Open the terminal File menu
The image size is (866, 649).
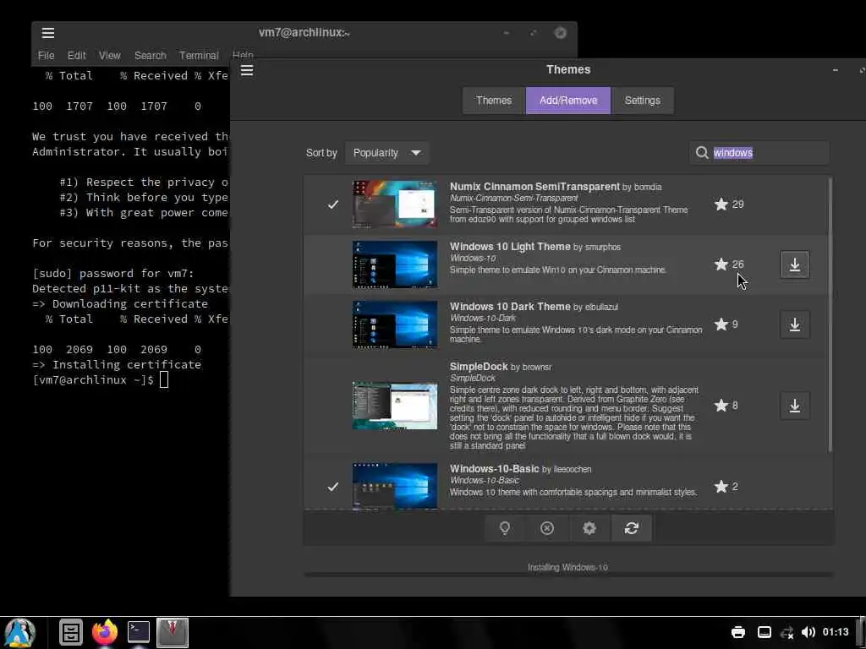click(46, 56)
